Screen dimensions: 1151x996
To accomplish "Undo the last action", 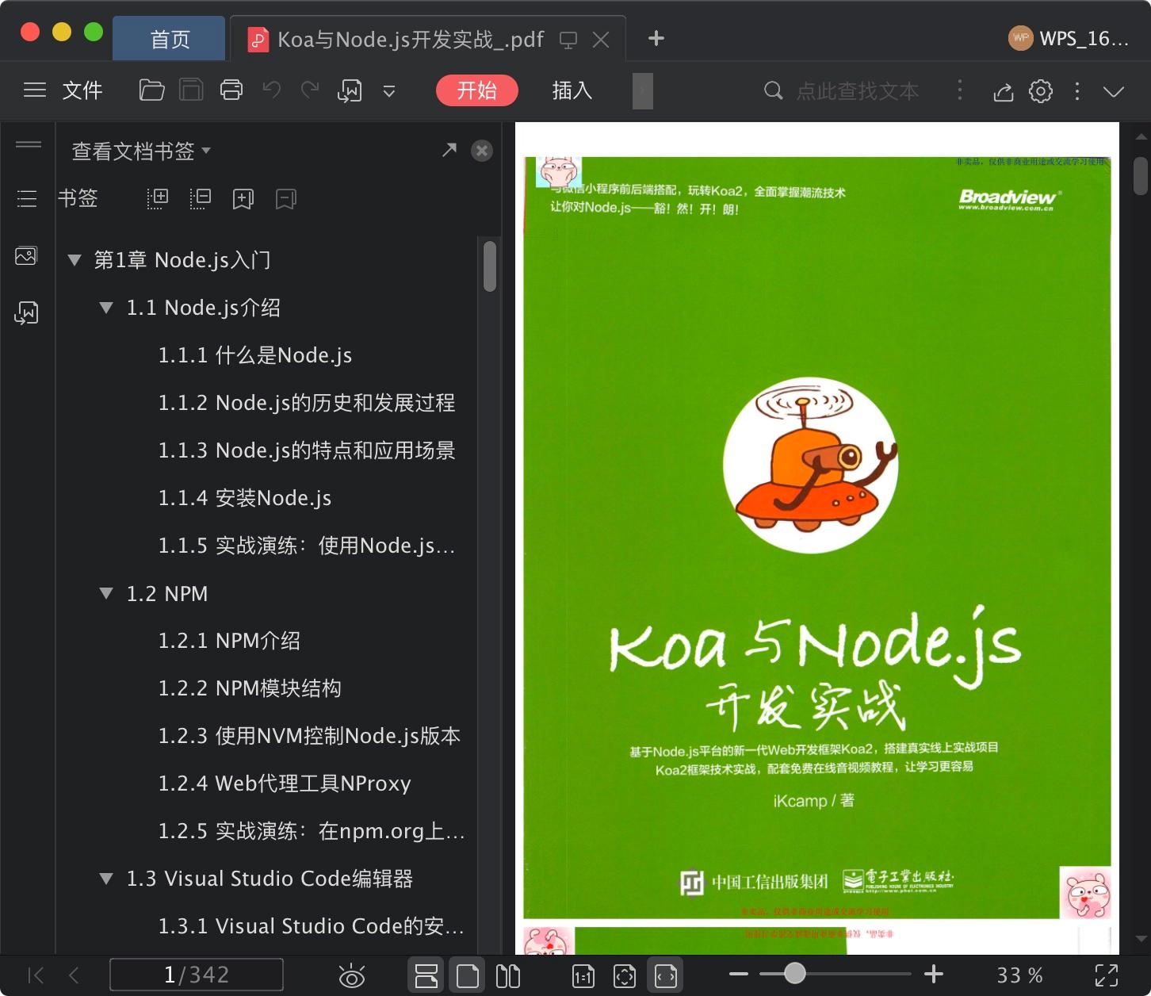I will coord(272,90).
